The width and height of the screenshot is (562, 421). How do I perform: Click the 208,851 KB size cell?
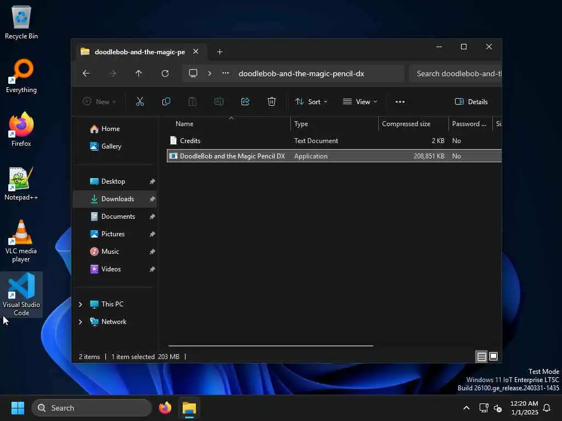click(429, 156)
